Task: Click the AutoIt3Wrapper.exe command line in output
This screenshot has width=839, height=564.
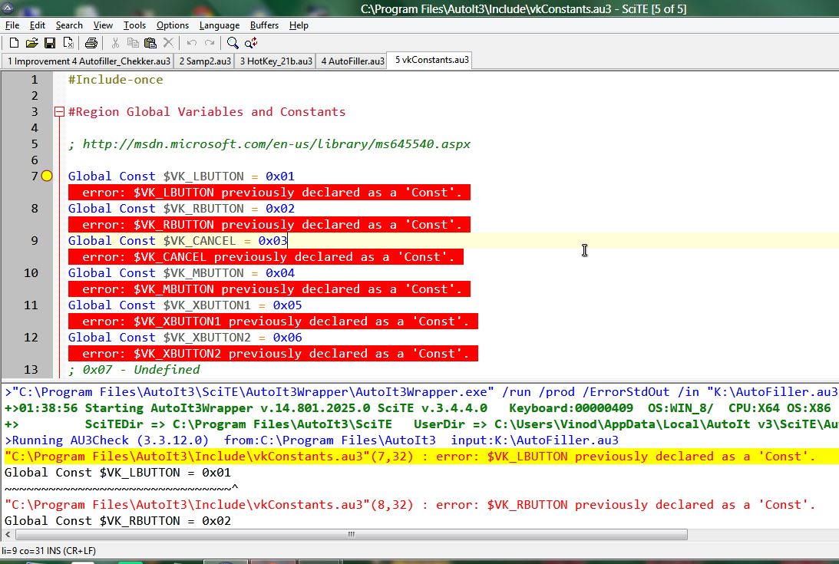Action: 421,392
